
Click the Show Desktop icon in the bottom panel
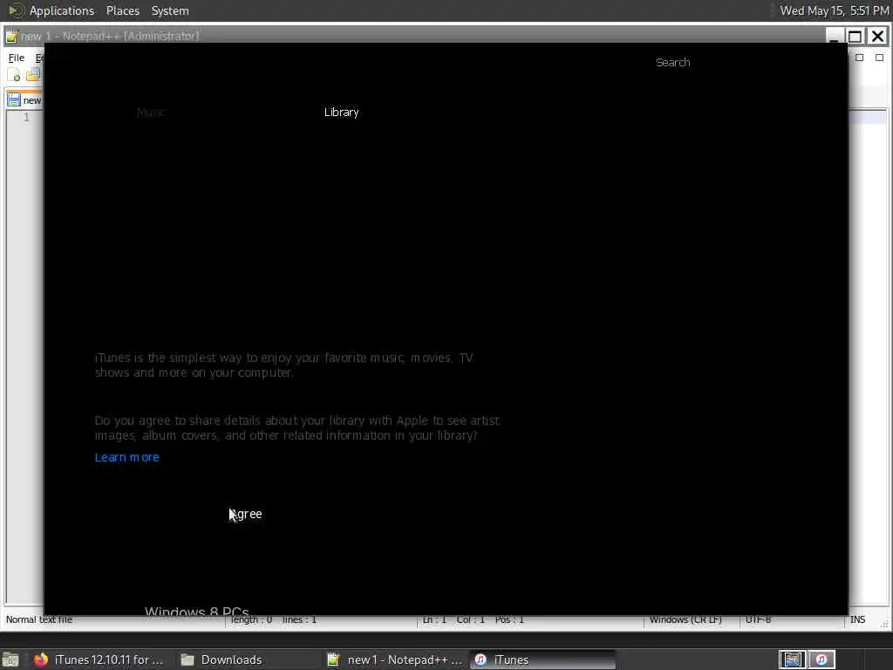coord(10,660)
